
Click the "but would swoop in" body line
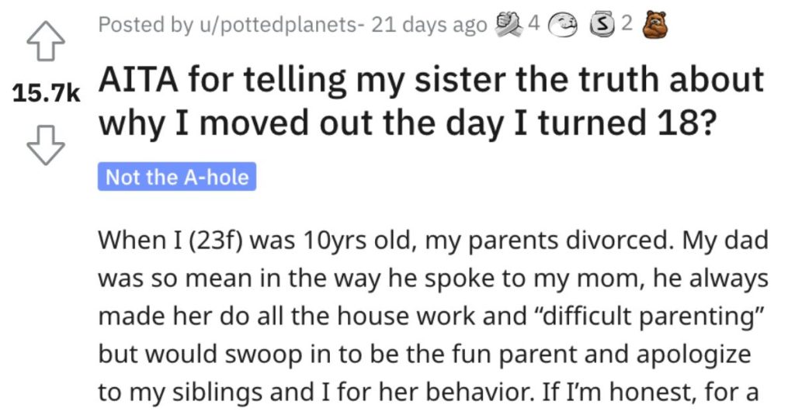point(425,354)
